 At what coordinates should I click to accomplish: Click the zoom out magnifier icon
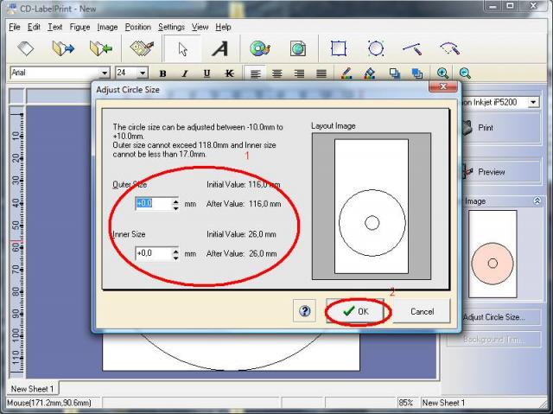465,73
